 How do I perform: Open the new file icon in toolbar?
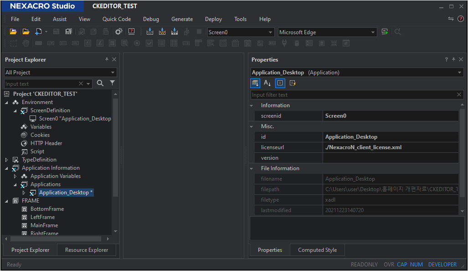38,32
